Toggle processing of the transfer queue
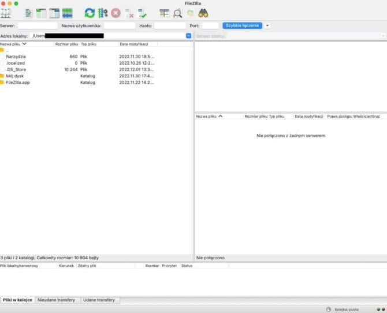The height and width of the screenshot is (313, 387). [103, 13]
